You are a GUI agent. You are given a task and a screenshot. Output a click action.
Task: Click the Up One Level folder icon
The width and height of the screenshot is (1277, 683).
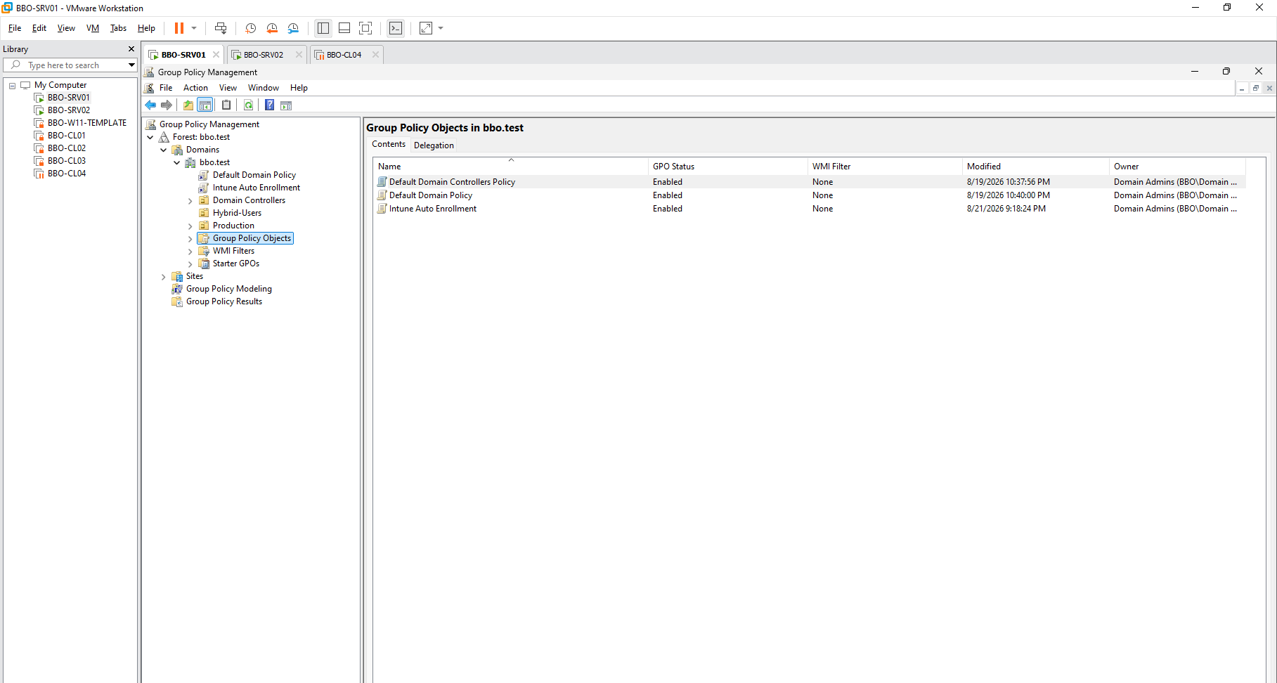click(188, 105)
